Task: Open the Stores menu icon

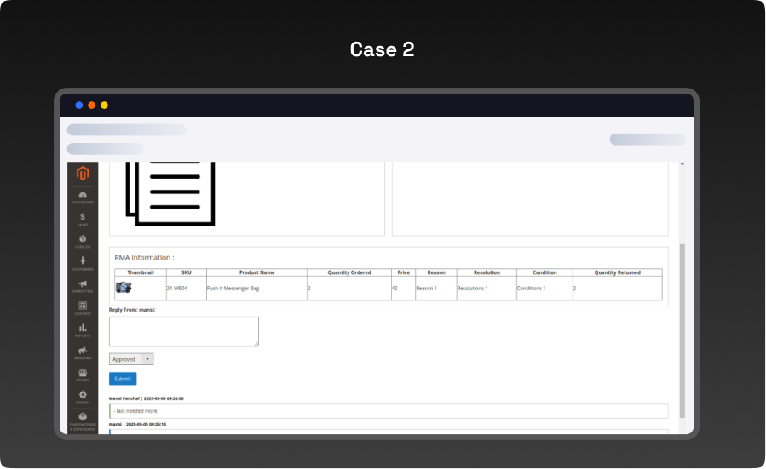Action: point(83,374)
